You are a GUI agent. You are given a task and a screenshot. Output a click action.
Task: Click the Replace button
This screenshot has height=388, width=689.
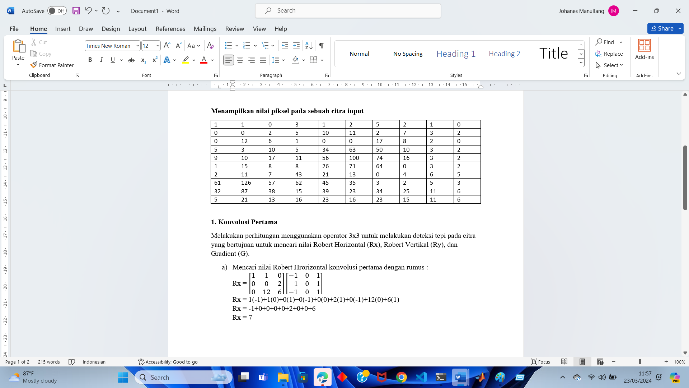point(609,54)
